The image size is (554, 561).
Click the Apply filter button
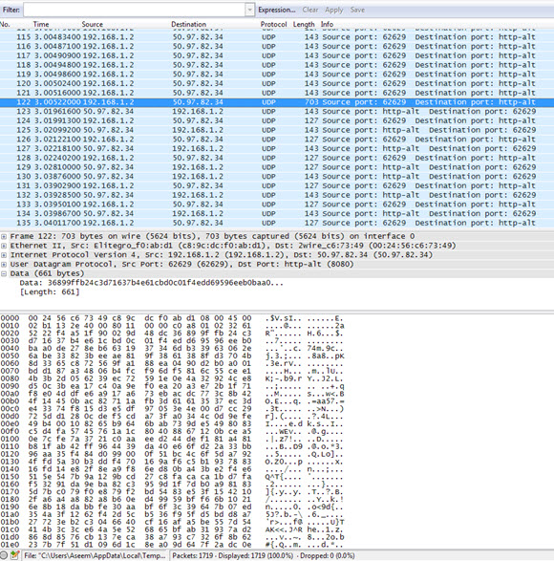334,10
